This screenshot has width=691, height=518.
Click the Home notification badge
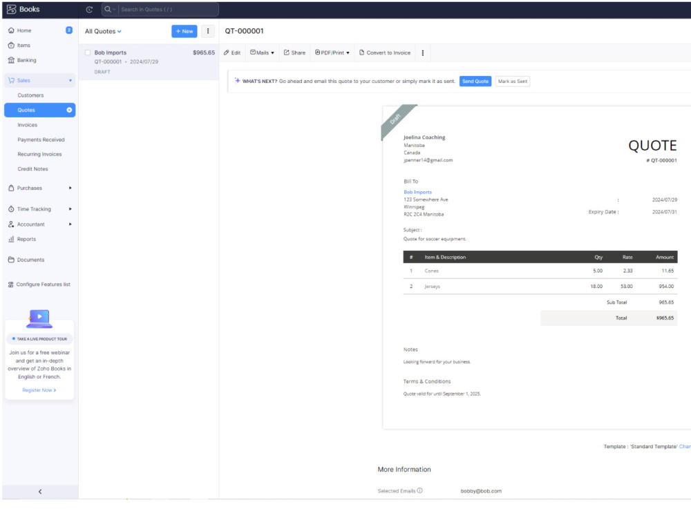coord(68,30)
